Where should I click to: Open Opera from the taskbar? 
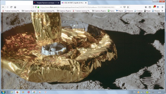(x=29, y=92)
